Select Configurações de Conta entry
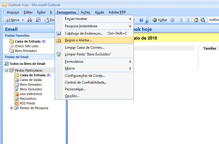This screenshot has height=144, width=219. (95, 76)
